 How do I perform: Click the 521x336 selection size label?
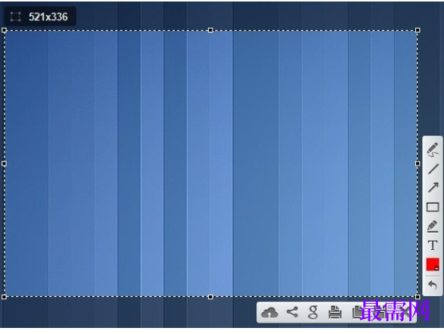tap(48, 17)
